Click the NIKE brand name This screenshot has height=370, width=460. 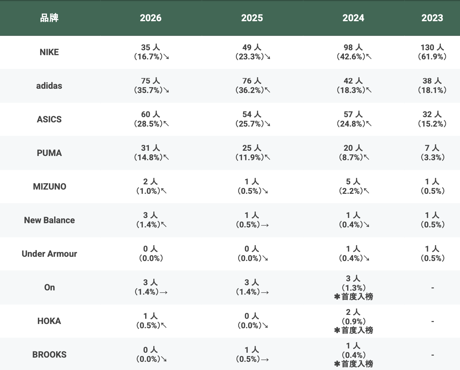click(49, 52)
